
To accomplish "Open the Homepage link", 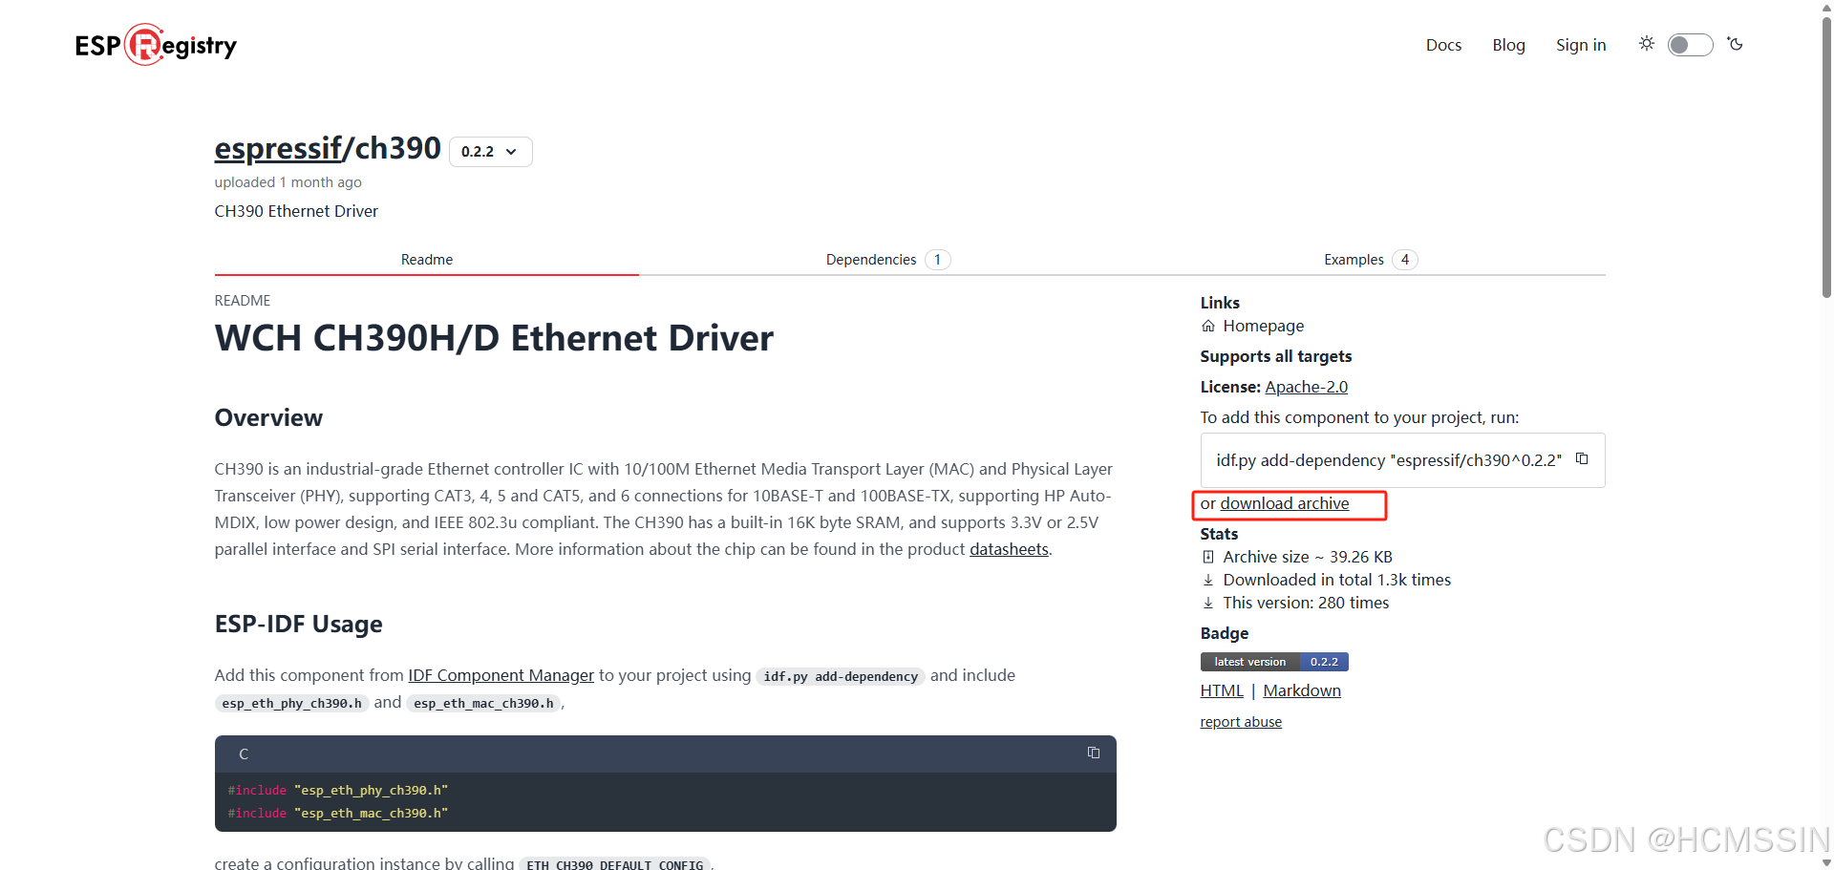I will pos(1263,326).
